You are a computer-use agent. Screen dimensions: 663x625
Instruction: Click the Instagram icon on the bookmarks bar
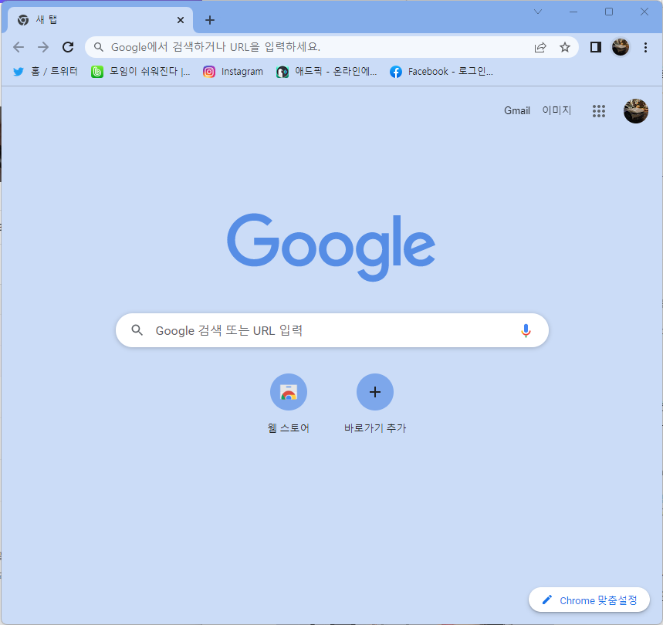pyautogui.click(x=209, y=71)
